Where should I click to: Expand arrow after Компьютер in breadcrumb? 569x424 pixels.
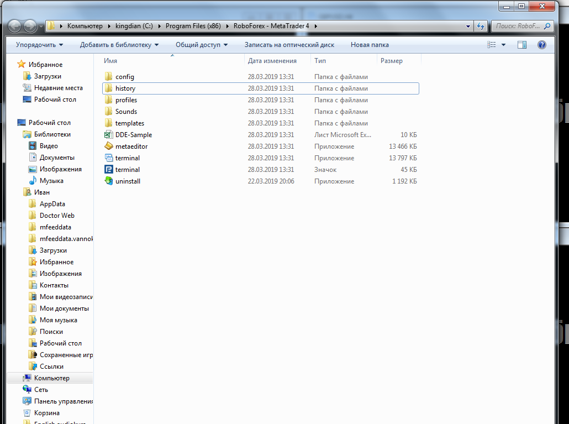pos(108,26)
